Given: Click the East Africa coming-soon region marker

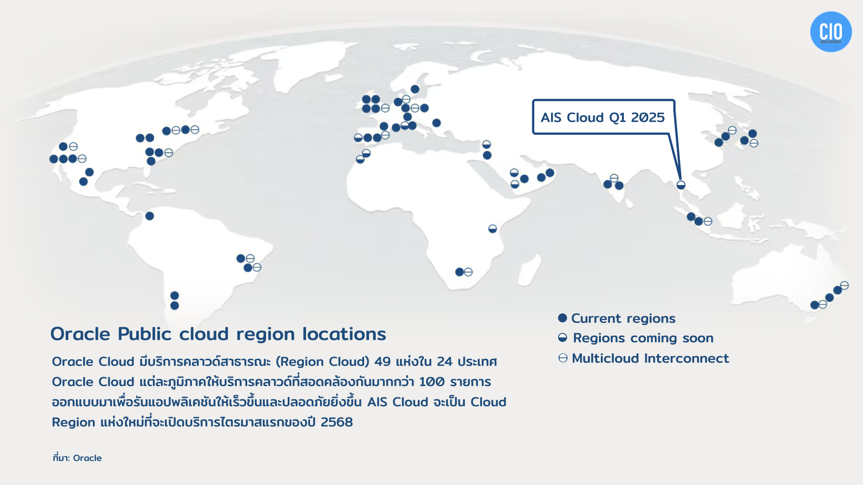Looking at the screenshot, I should (493, 229).
